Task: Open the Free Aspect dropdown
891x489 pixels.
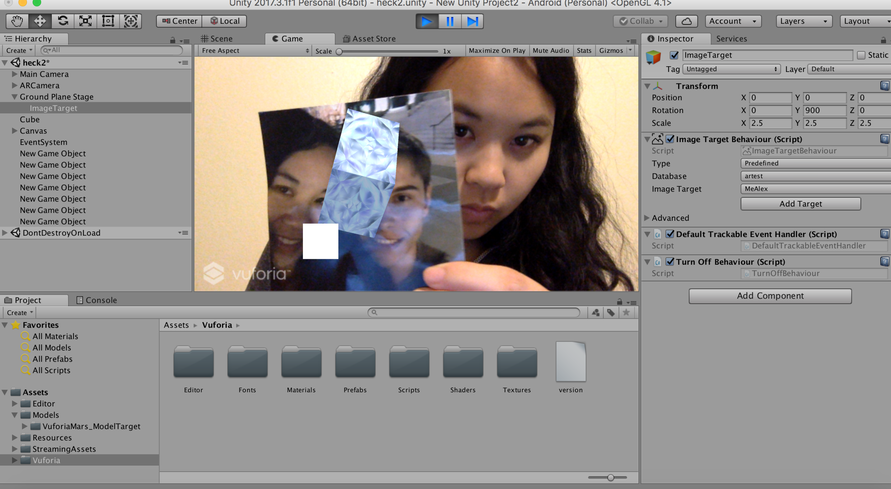Action: pos(255,51)
